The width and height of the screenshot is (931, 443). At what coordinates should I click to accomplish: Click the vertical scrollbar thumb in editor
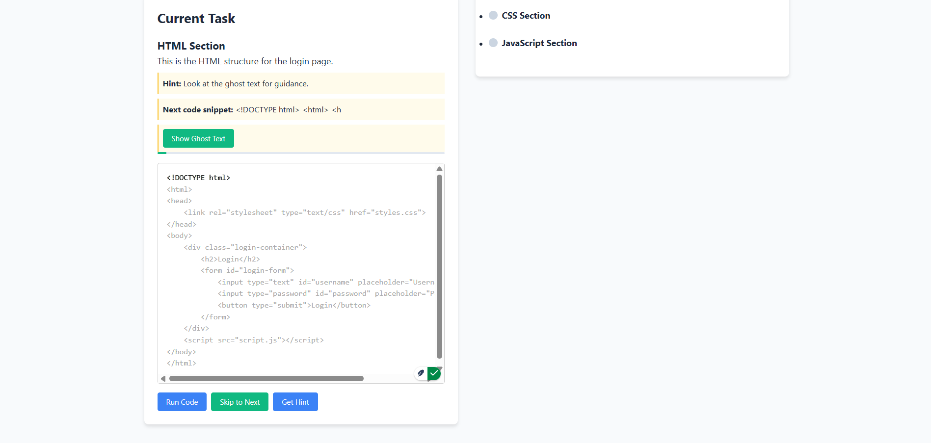point(439,266)
